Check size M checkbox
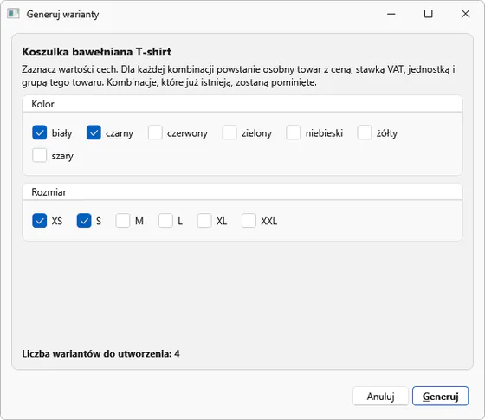Viewport: 485px width, 420px height. [x=122, y=221]
